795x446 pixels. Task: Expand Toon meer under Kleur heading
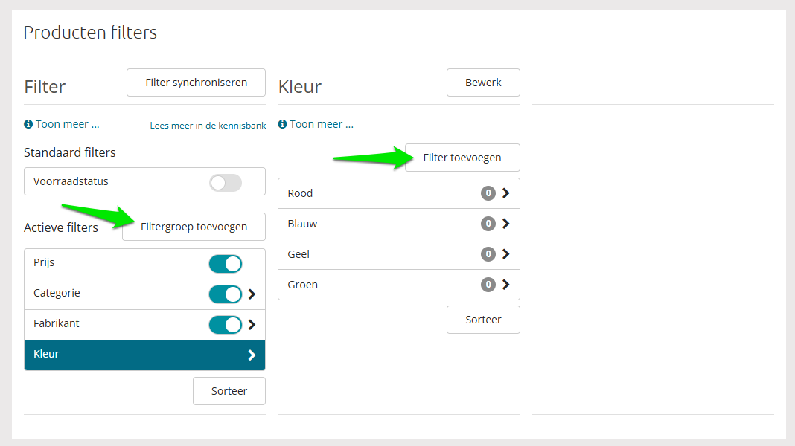pyautogui.click(x=321, y=124)
